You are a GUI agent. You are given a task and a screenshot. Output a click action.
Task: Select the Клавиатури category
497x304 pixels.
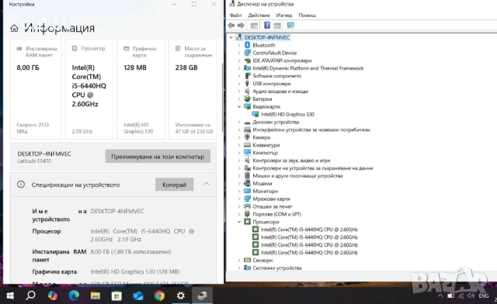[x=266, y=145]
